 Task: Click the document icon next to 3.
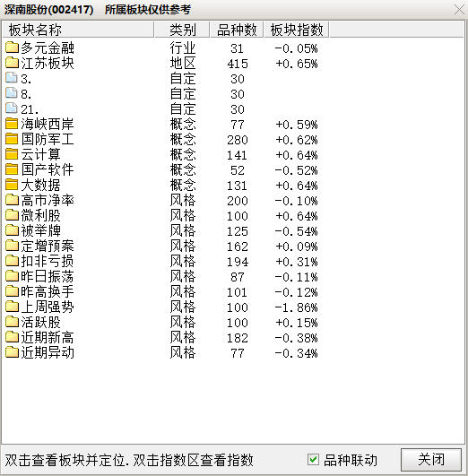pyautogui.click(x=12, y=78)
